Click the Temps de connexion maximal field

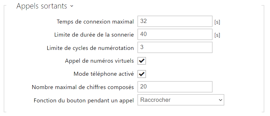coord(175,22)
